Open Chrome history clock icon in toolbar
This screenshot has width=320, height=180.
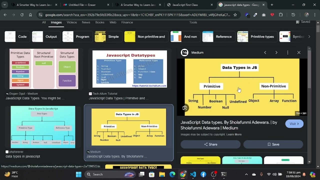click(x=293, y=15)
